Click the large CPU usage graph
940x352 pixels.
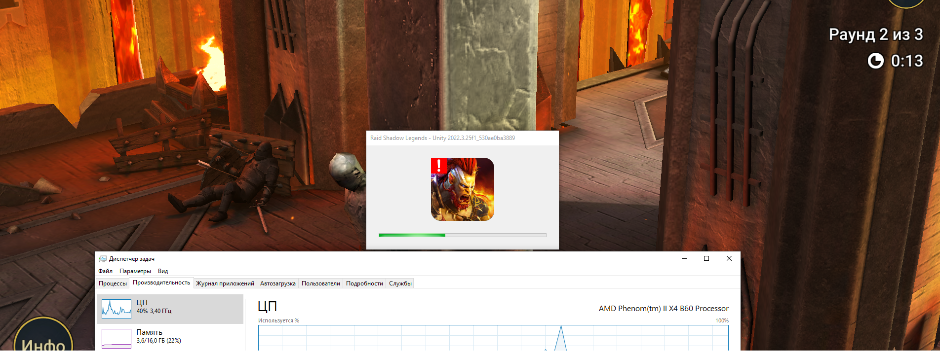point(493,338)
